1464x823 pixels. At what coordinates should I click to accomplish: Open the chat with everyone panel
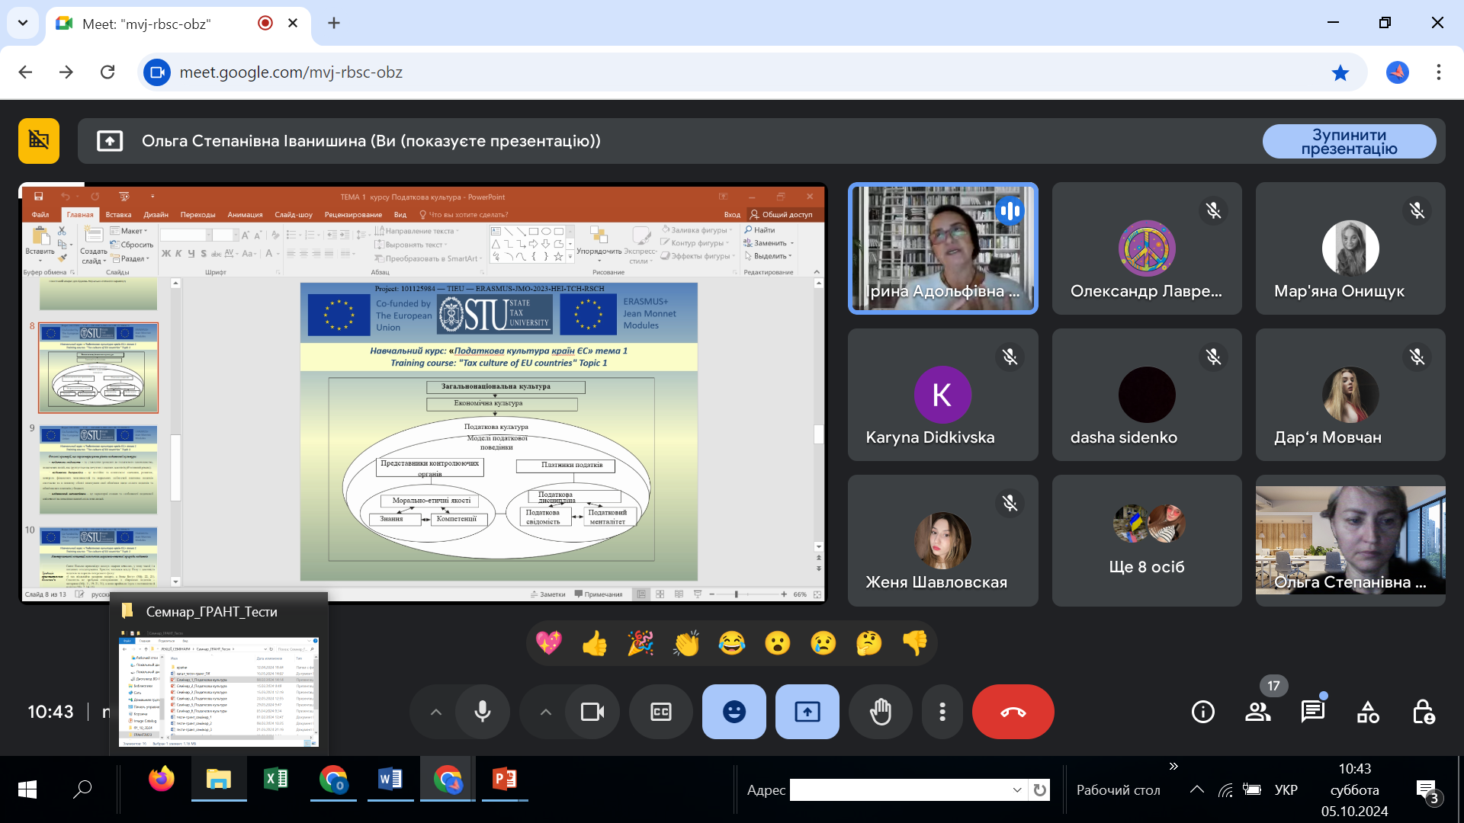[1313, 712]
